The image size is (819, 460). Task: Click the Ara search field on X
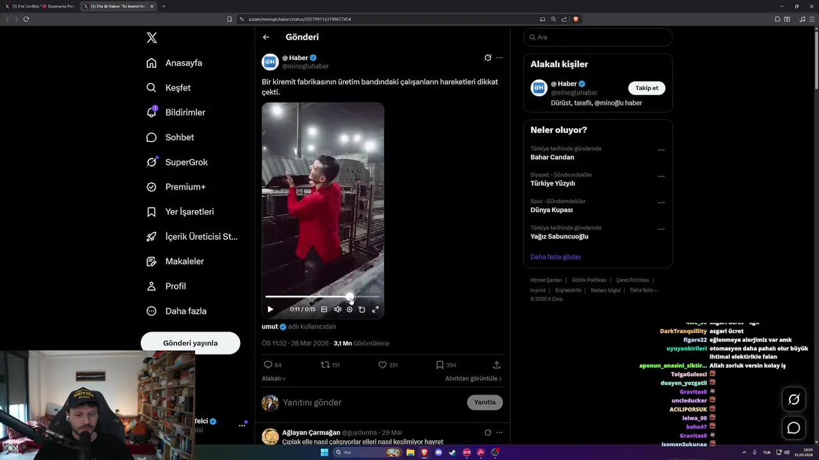pyautogui.click(x=598, y=37)
